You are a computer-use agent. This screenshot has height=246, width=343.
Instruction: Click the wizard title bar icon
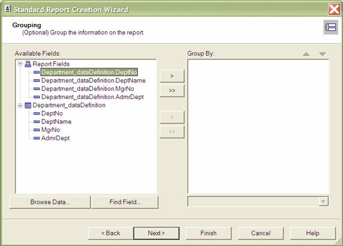point(8,9)
